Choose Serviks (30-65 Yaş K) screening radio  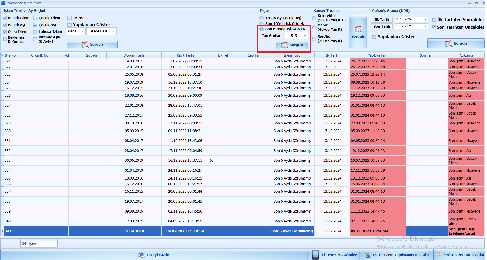pyautogui.click(x=314, y=39)
